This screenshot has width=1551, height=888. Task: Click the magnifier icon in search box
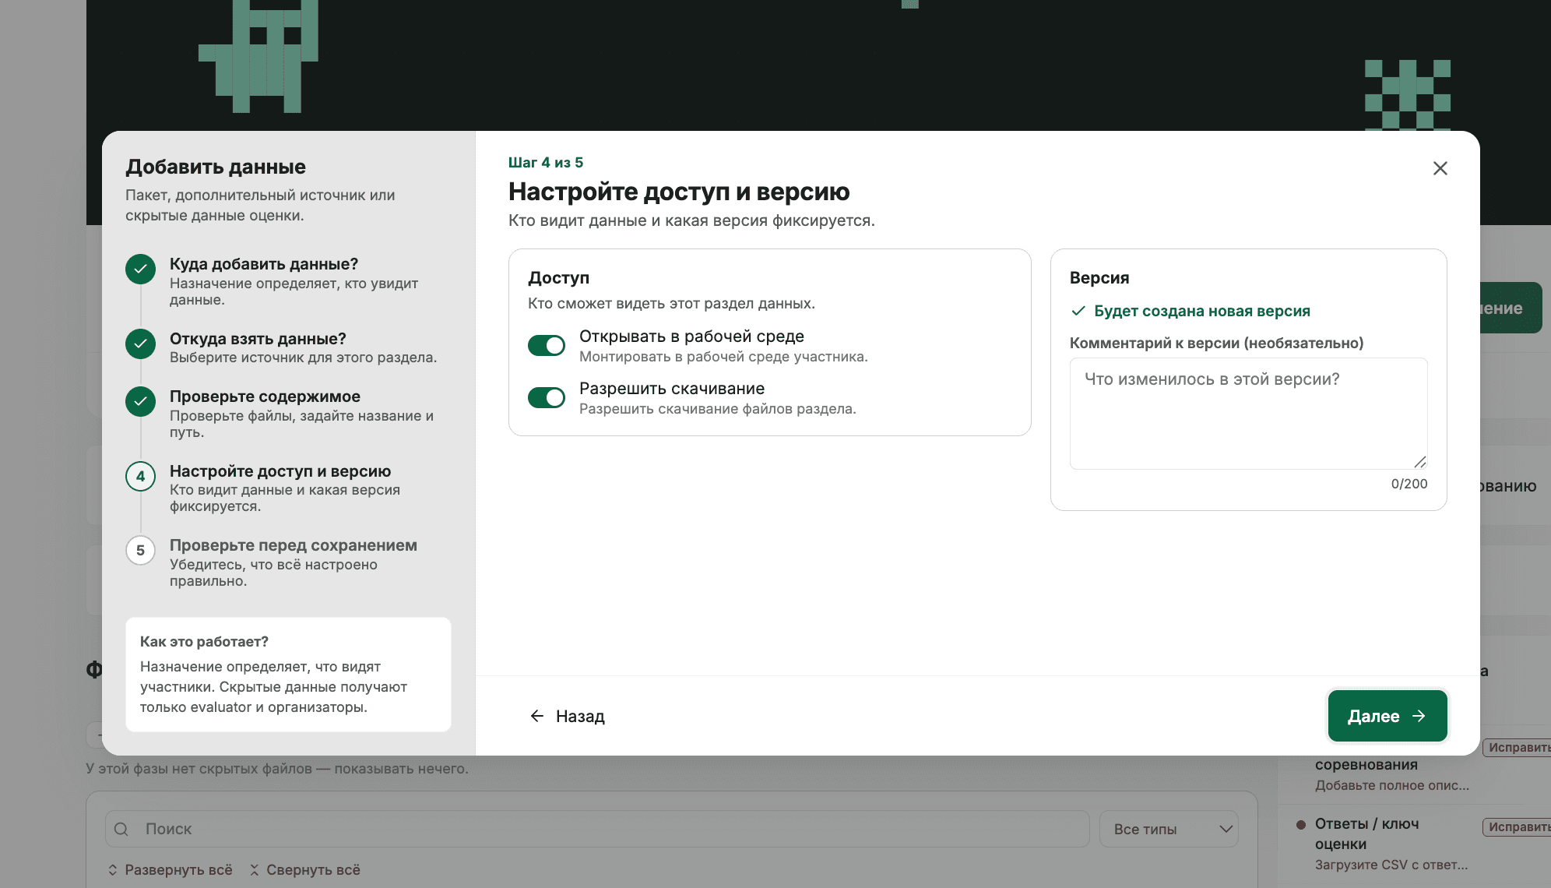[x=121, y=829]
